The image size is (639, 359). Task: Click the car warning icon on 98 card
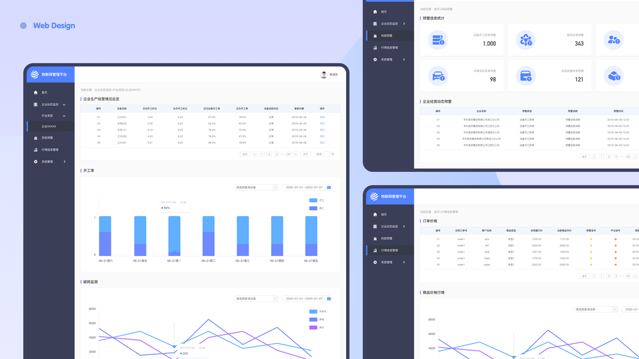438,76
